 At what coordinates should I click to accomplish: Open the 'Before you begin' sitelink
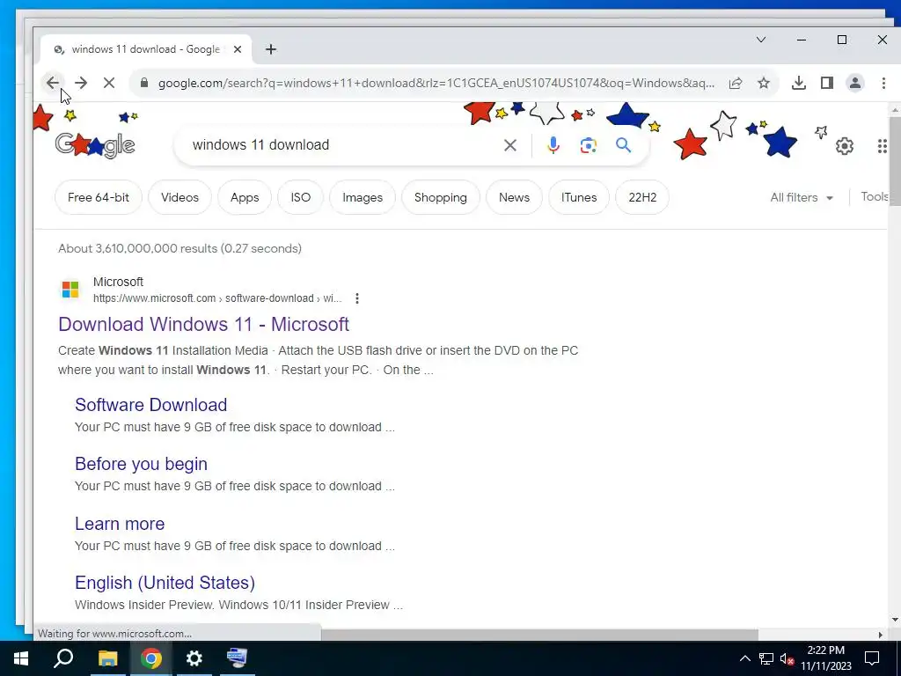point(141,464)
